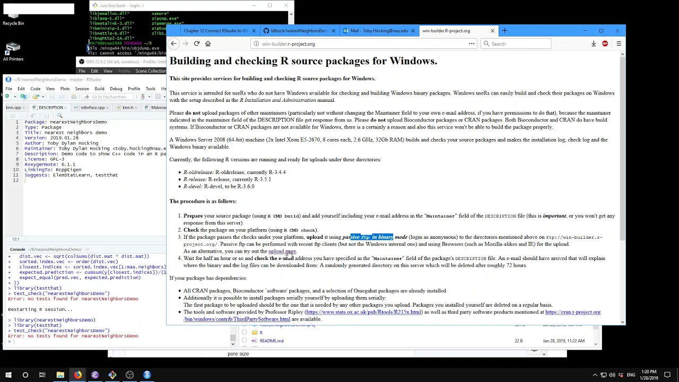Close the win-builder.R-project.org tab

pos(492,31)
